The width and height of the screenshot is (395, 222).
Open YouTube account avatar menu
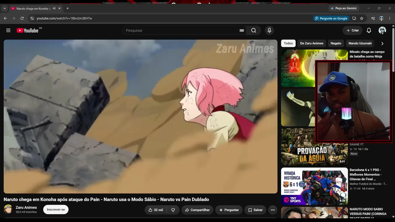click(x=382, y=31)
